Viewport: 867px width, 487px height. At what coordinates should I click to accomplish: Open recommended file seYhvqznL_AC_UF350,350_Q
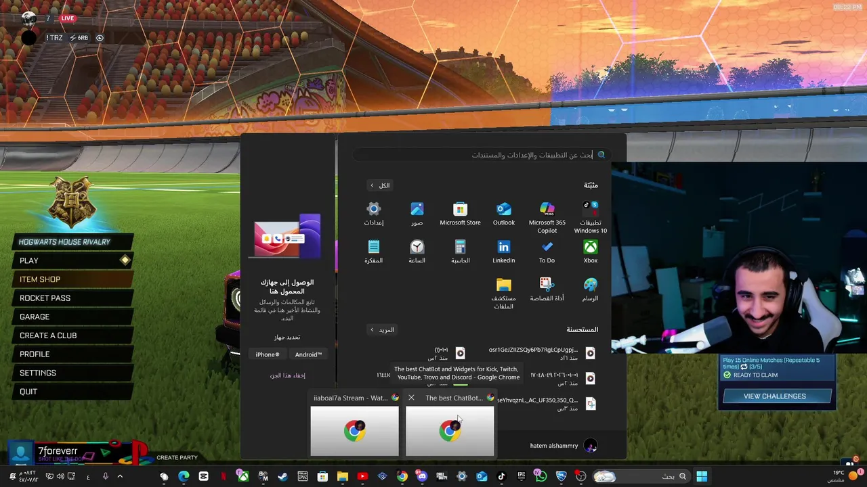(545, 404)
